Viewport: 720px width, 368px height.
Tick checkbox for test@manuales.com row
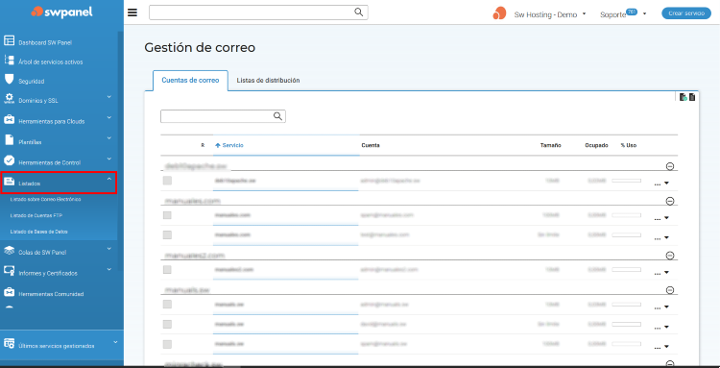coord(167,234)
